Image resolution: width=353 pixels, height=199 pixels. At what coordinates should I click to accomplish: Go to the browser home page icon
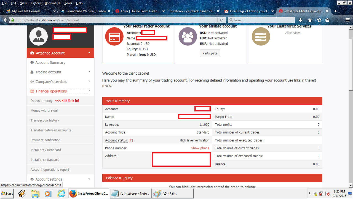pos(310,20)
